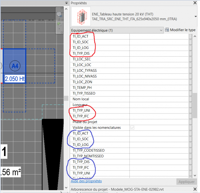Click small button beside TI_LOC_SEC row
This screenshot has height=193, width=200.
tap(190, 59)
